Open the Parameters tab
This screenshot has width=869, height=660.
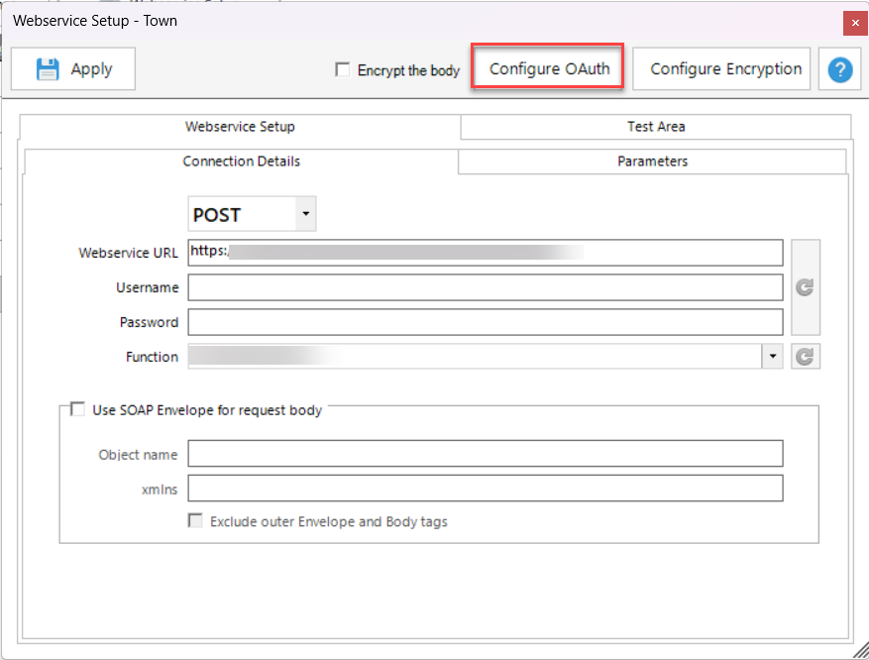click(652, 162)
